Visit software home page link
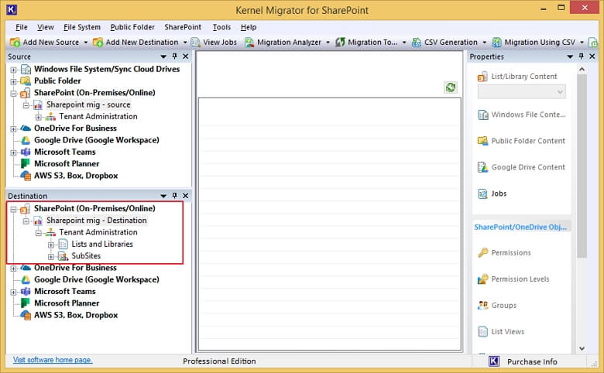Screen dimensions: 604x373 [53, 360]
